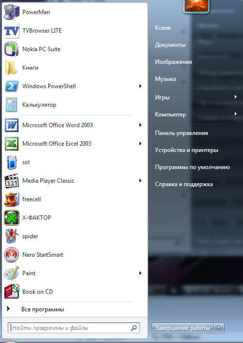This screenshot has width=243, height=343.
Task: Select the Book on CD label
Action: (37, 292)
